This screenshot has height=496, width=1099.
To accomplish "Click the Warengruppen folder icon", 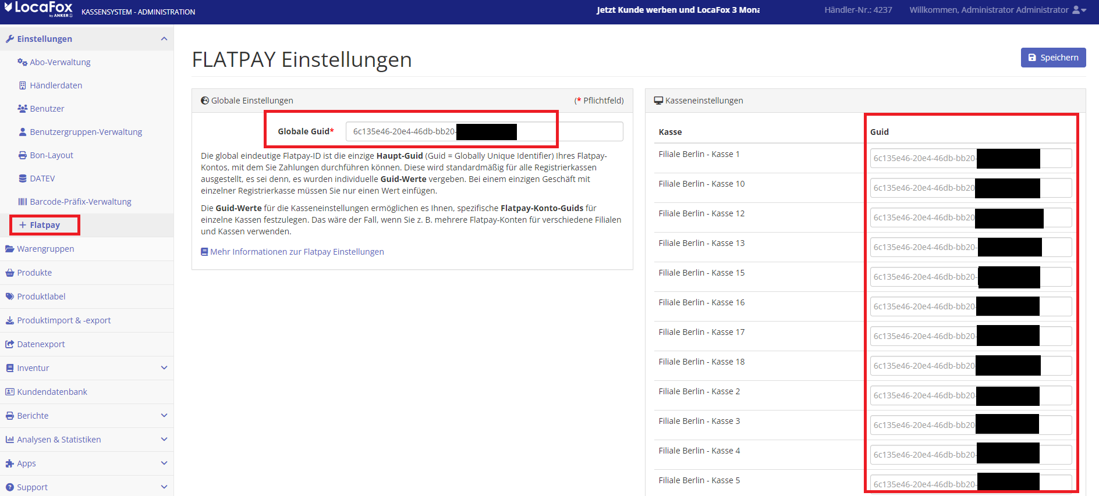I will click(x=10, y=249).
